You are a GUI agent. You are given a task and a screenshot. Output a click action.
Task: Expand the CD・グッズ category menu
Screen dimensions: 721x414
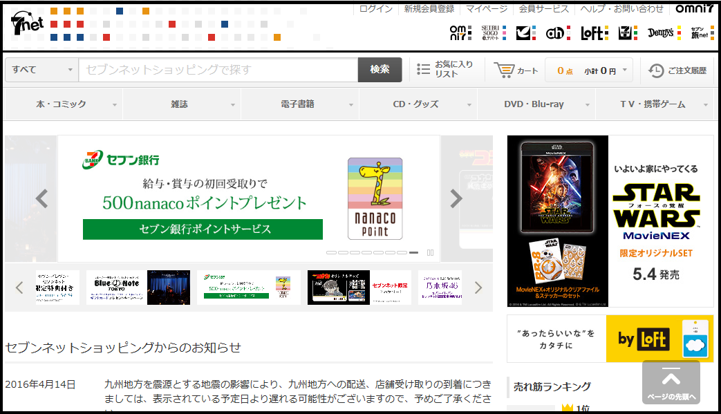click(418, 104)
